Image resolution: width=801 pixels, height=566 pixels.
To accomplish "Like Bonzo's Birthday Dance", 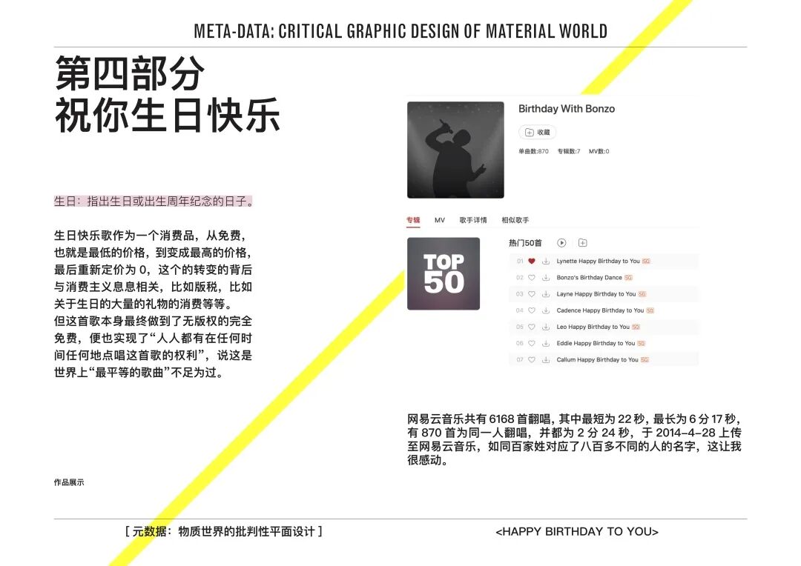I will (531, 277).
